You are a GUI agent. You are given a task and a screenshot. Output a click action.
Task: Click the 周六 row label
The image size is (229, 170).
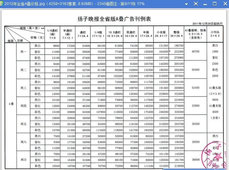coord(23,142)
